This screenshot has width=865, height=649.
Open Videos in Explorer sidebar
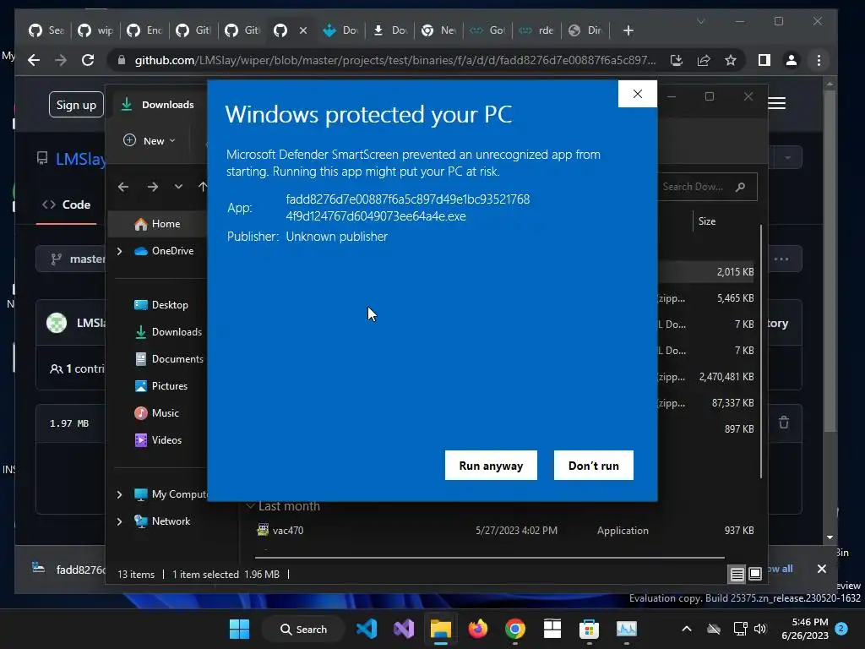[158, 439]
